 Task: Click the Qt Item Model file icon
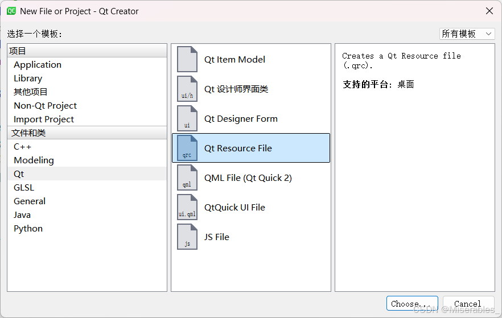187,59
